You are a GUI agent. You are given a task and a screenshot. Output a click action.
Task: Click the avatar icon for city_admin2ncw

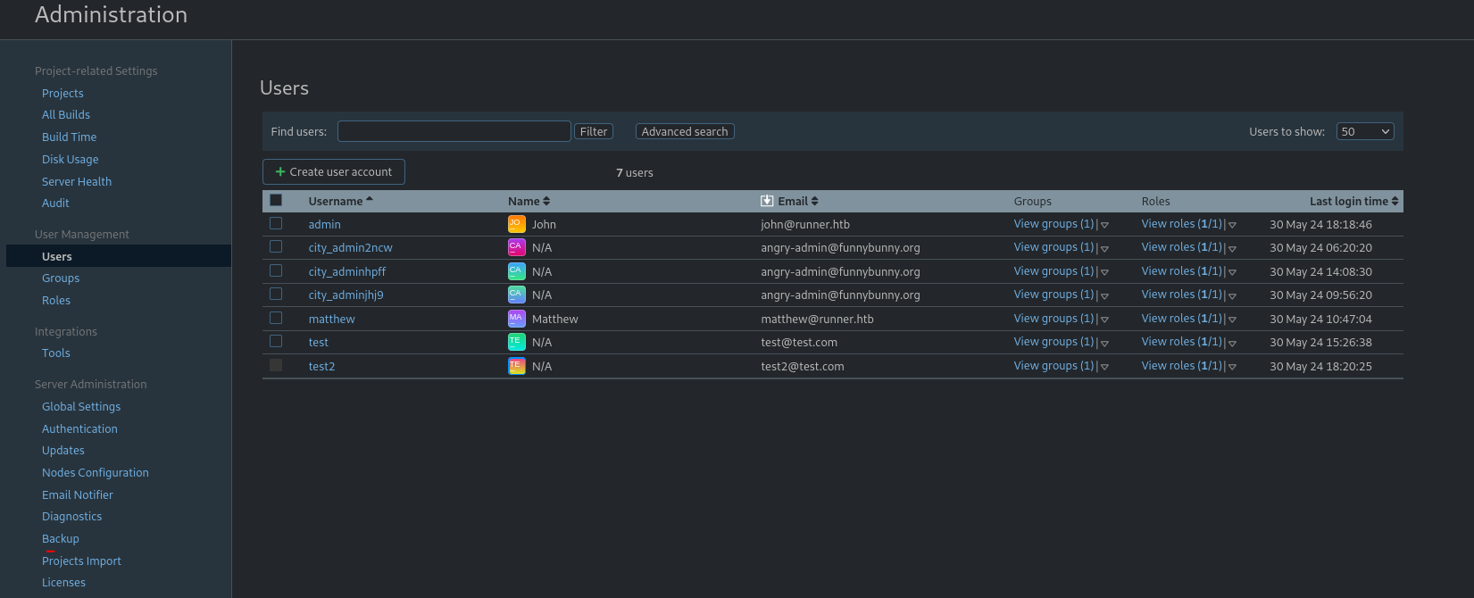516,247
